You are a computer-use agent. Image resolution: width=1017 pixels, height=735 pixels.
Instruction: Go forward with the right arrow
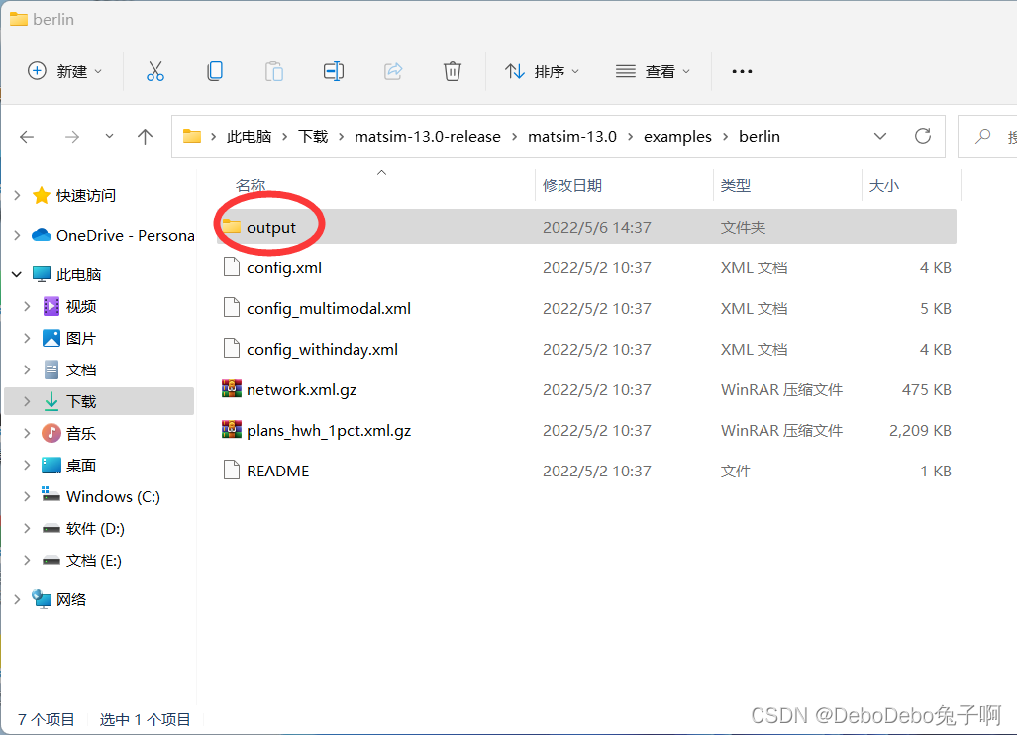pos(72,137)
